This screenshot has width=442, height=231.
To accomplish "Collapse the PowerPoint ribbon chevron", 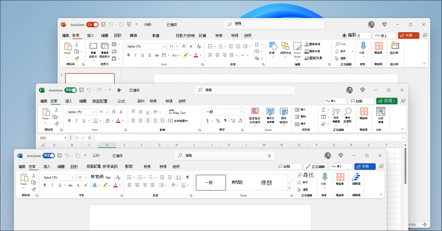I will [x=424, y=63].
